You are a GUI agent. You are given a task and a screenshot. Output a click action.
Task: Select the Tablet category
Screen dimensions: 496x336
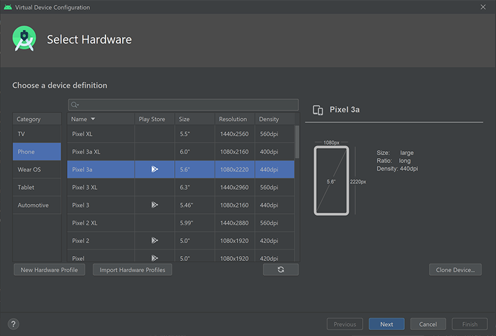tap(37, 187)
